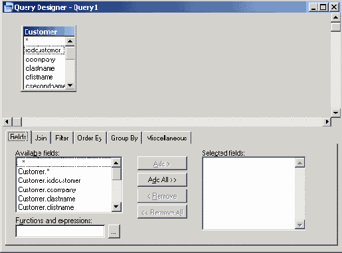This screenshot has height=253, width=342.
Task: Minimize the Query Designer window
Action: click(313, 7)
